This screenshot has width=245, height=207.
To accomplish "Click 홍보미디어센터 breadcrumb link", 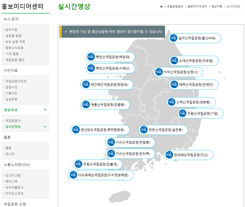I will coord(197,7).
